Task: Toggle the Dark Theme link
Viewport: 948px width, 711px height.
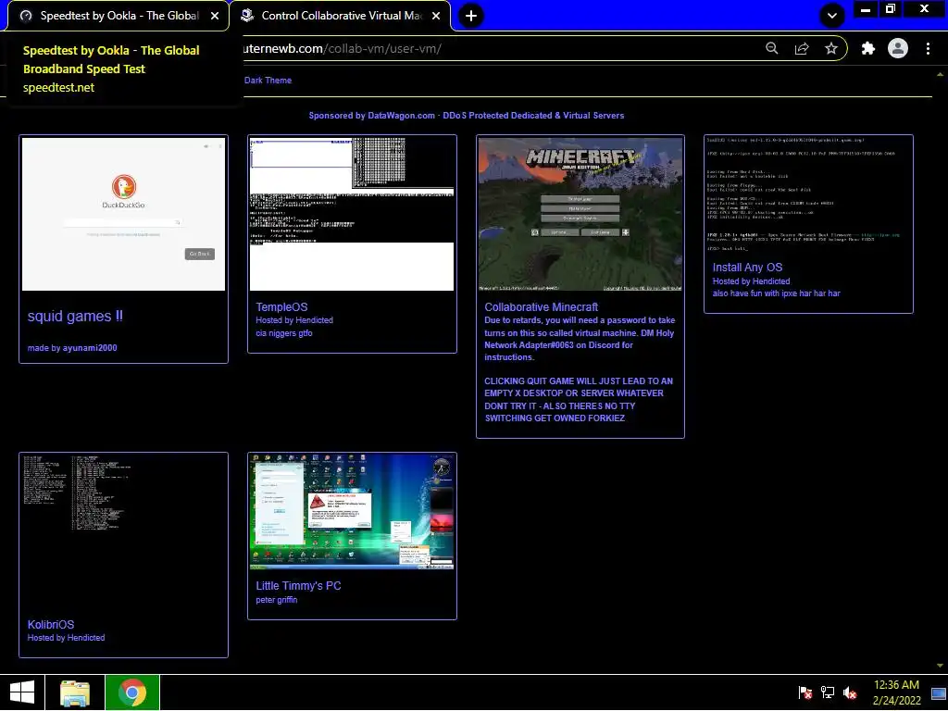Action: click(x=268, y=80)
